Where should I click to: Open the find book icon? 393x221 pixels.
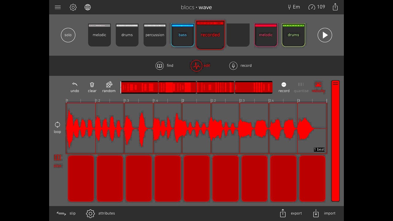160,66
